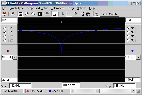Select S22 radio button on right panel

(128, 40)
